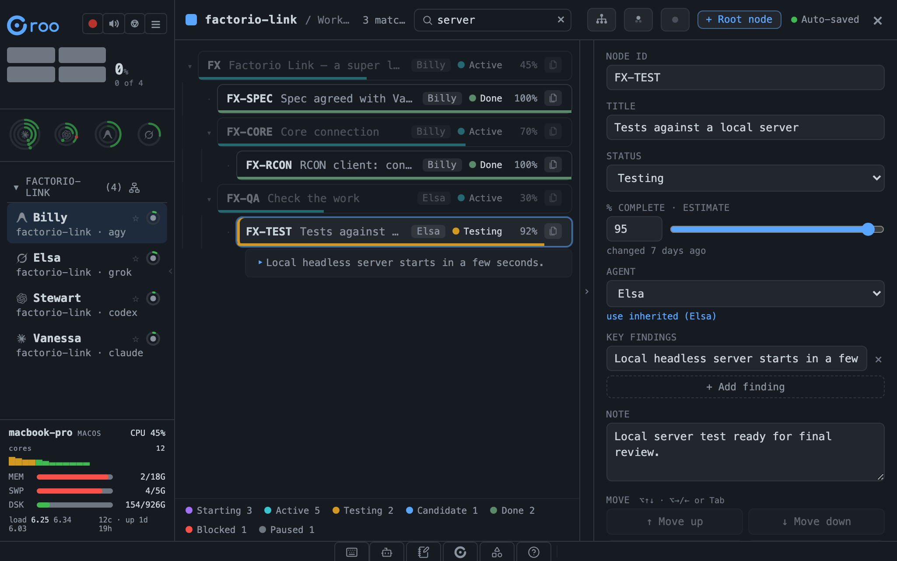Click the hierarchy tree view icon in toolbar
The image size is (897, 561).
pos(602,20)
